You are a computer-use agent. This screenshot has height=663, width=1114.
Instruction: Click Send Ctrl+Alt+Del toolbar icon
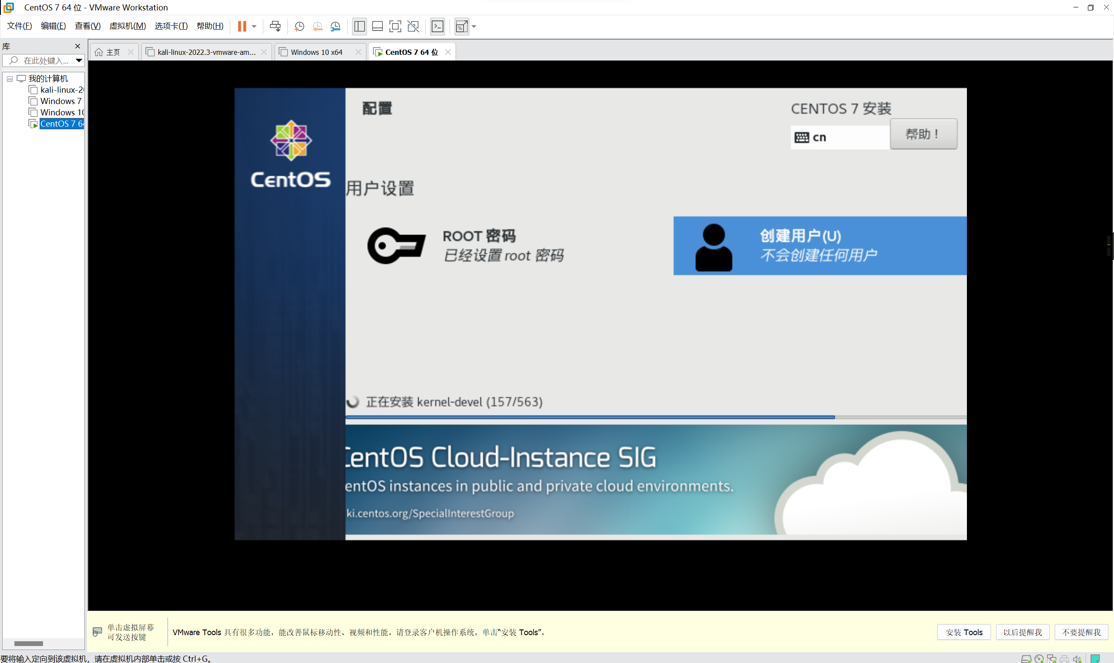(x=275, y=27)
